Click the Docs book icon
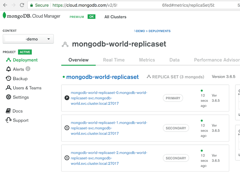This screenshot has width=240, height=174. (8, 111)
